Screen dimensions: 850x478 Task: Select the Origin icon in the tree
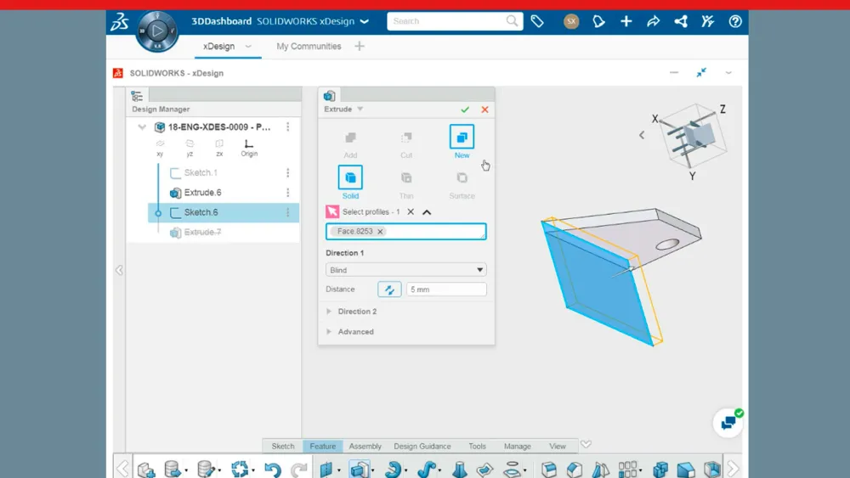(249, 148)
